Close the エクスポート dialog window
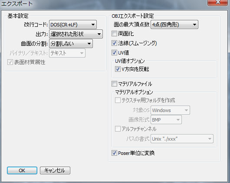230x183 pixels. click(x=218, y=2)
